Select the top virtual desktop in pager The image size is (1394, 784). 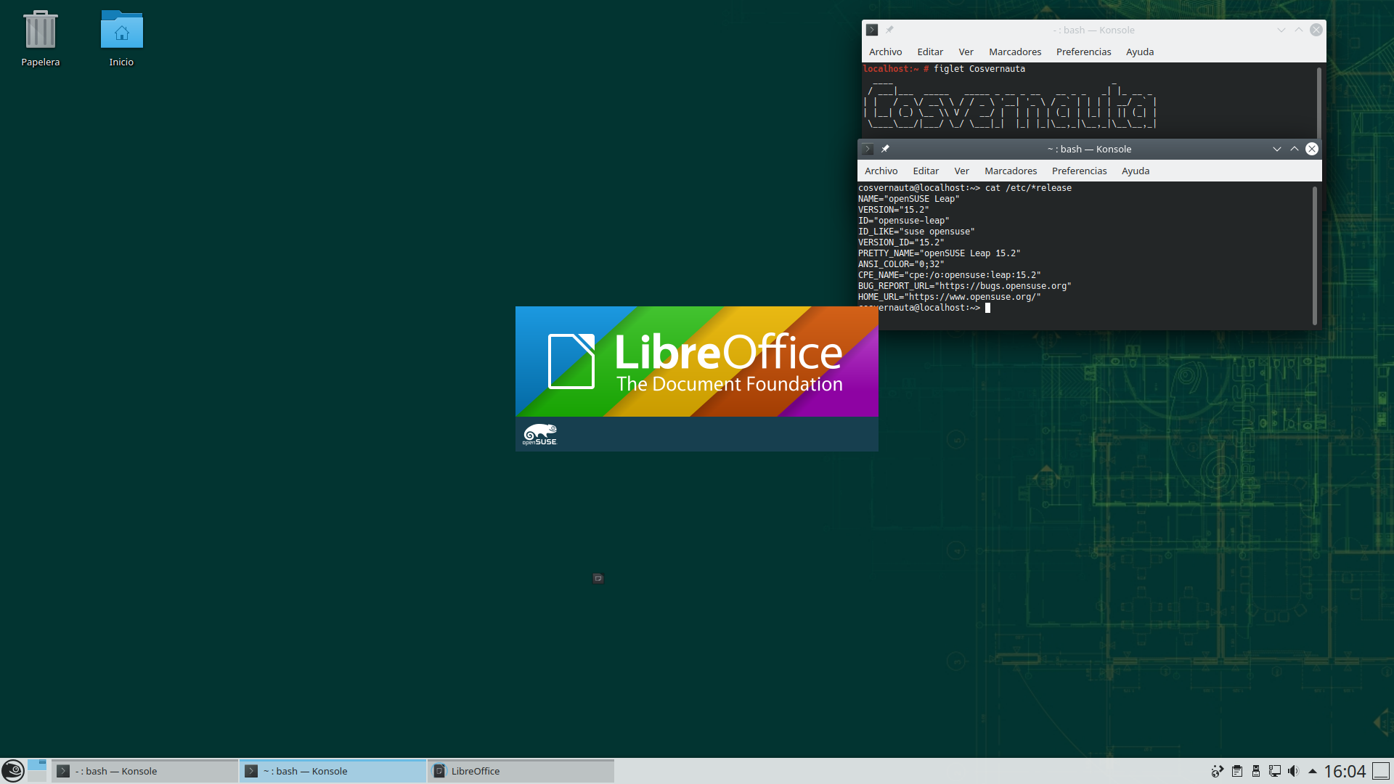pos(37,764)
